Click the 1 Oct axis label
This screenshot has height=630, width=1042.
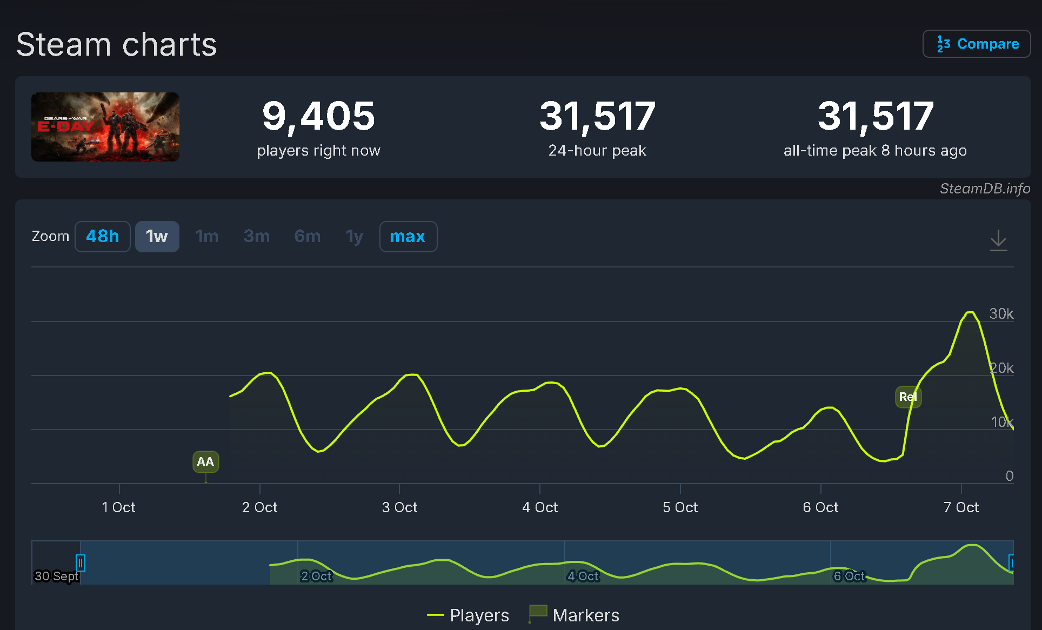118,507
